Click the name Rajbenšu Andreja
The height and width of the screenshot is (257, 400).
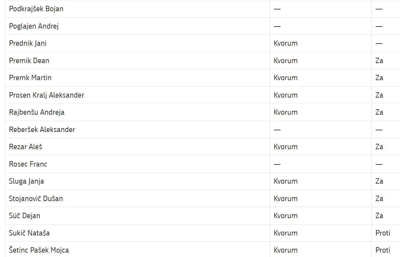[37, 112]
